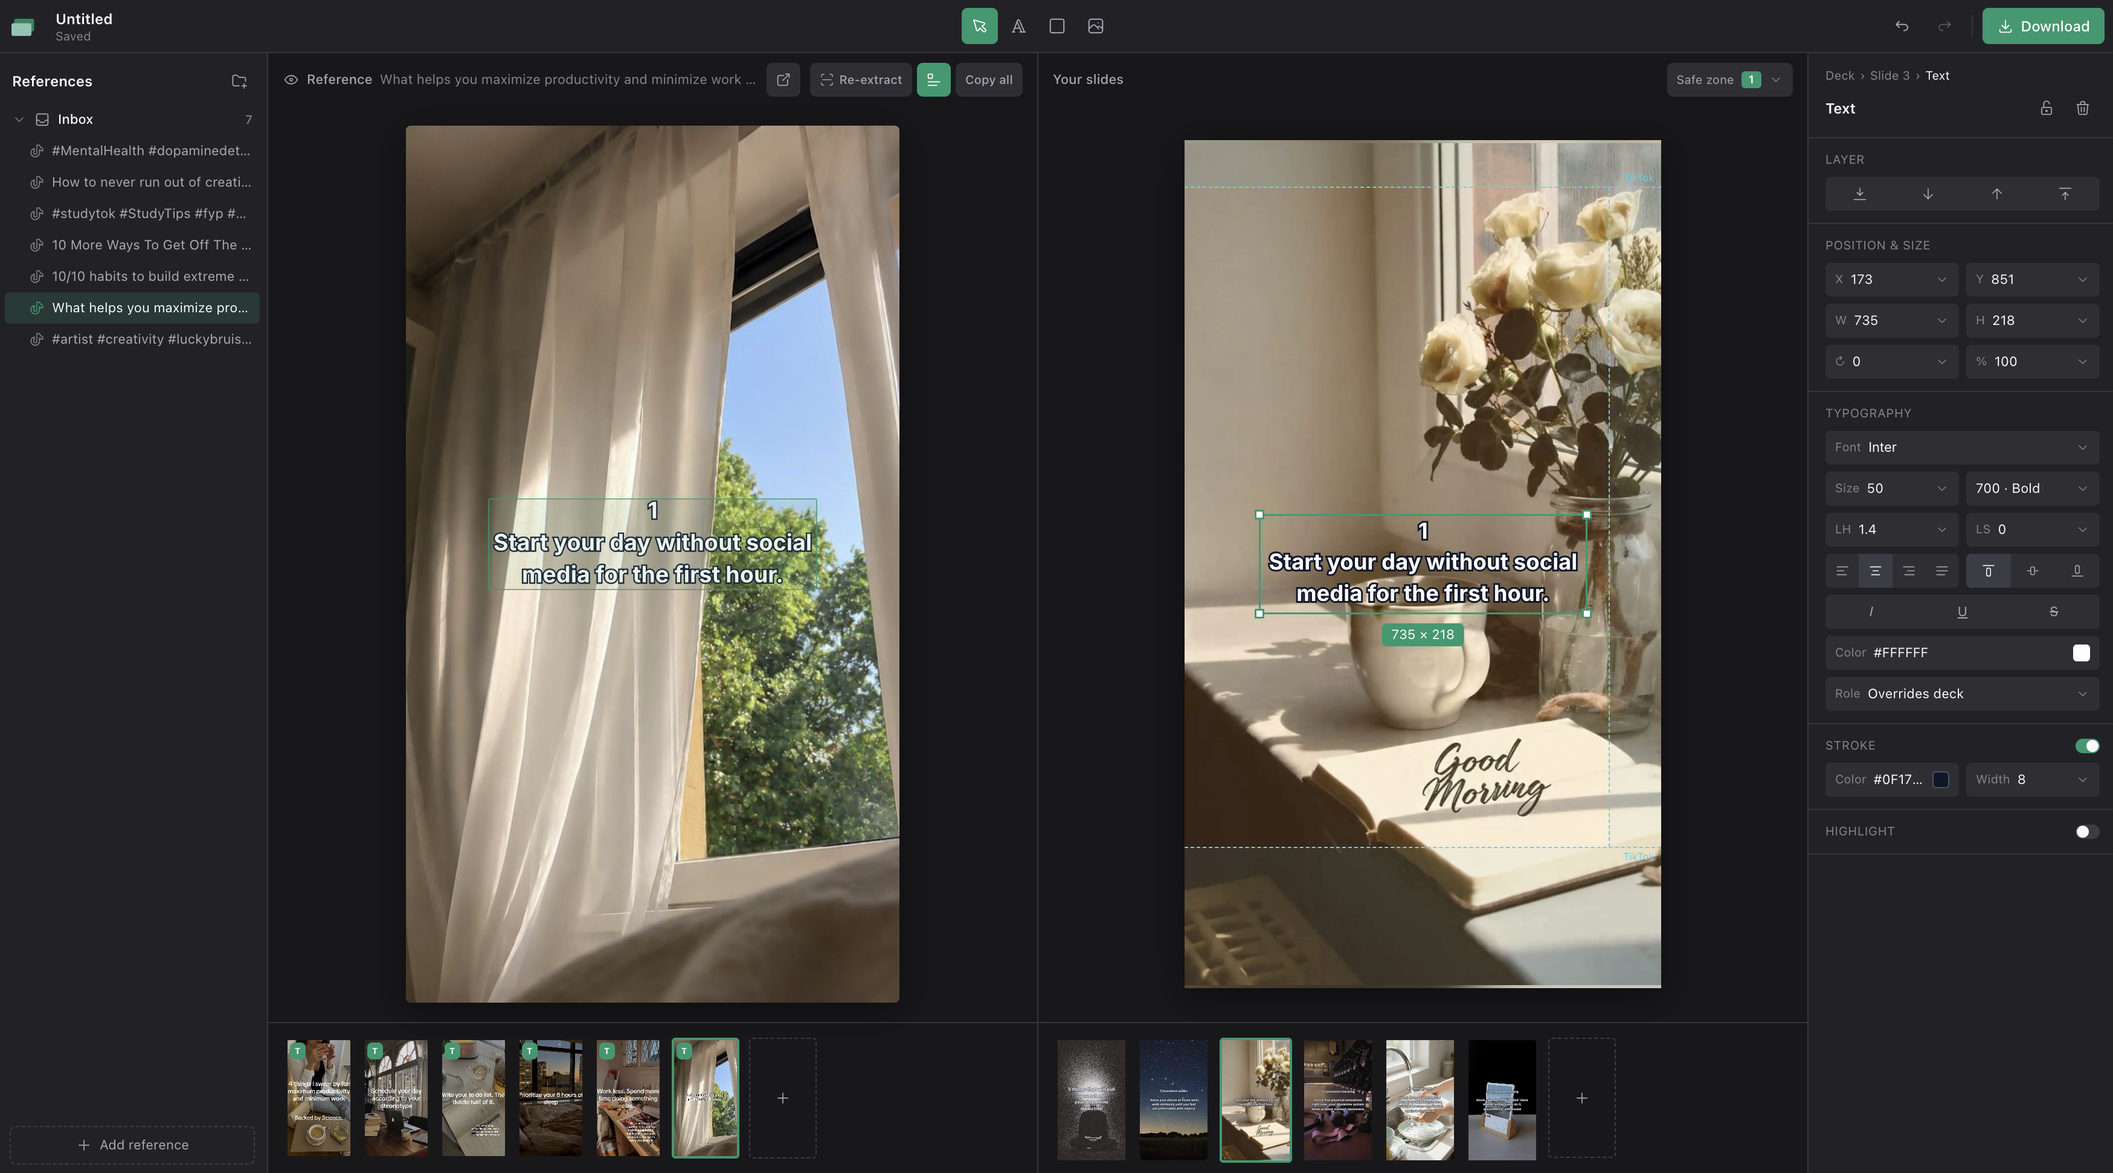
Task: Toggle the Stroke switch off
Action: click(x=2087, y=745)
